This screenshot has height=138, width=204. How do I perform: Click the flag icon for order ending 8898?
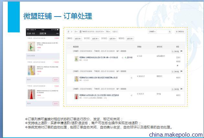(x=181, y=71)
